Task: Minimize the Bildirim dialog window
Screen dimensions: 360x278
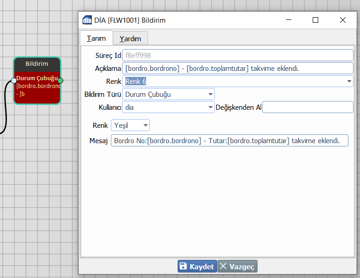Action: pos(289,20)
